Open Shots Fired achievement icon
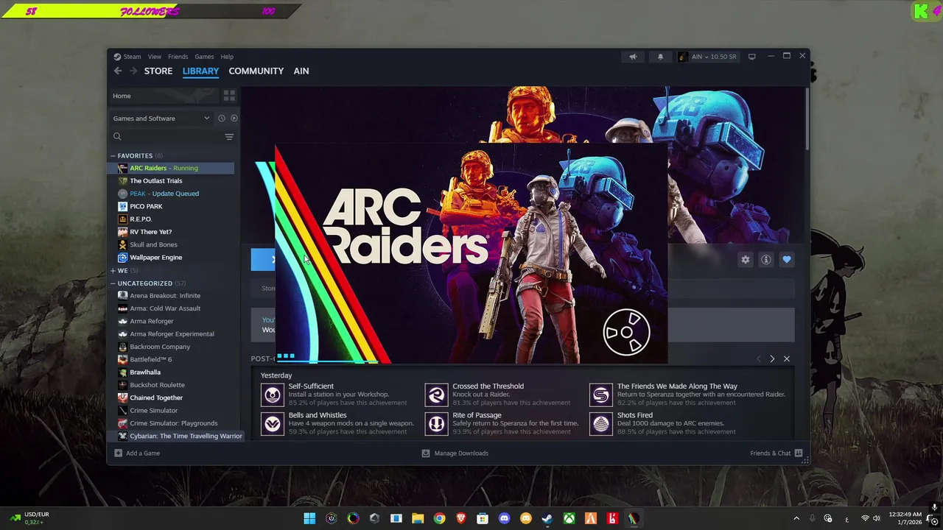Screen dimensions: 943x530 pyautogui.click(x=601, y=424)
